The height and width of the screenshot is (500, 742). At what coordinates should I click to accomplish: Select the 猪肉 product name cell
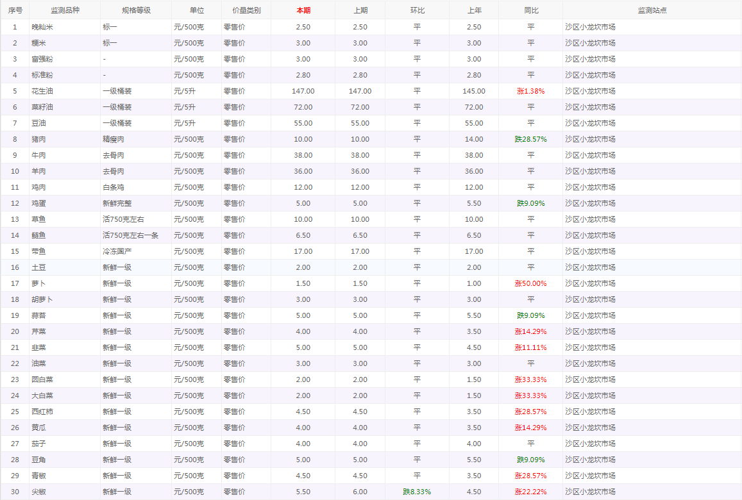(38, 139)
